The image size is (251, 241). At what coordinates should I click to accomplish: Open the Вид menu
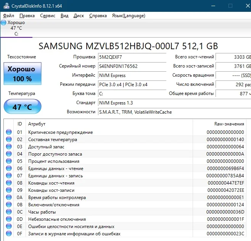pos(64,16)
